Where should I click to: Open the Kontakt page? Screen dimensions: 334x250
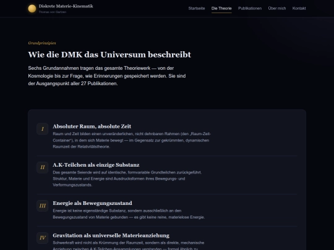(299, 8)
